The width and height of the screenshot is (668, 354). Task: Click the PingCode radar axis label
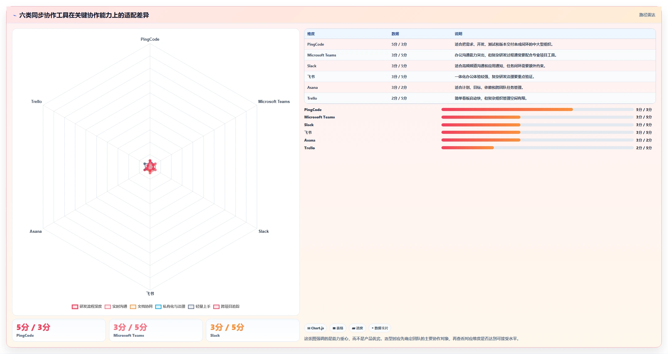150,39
